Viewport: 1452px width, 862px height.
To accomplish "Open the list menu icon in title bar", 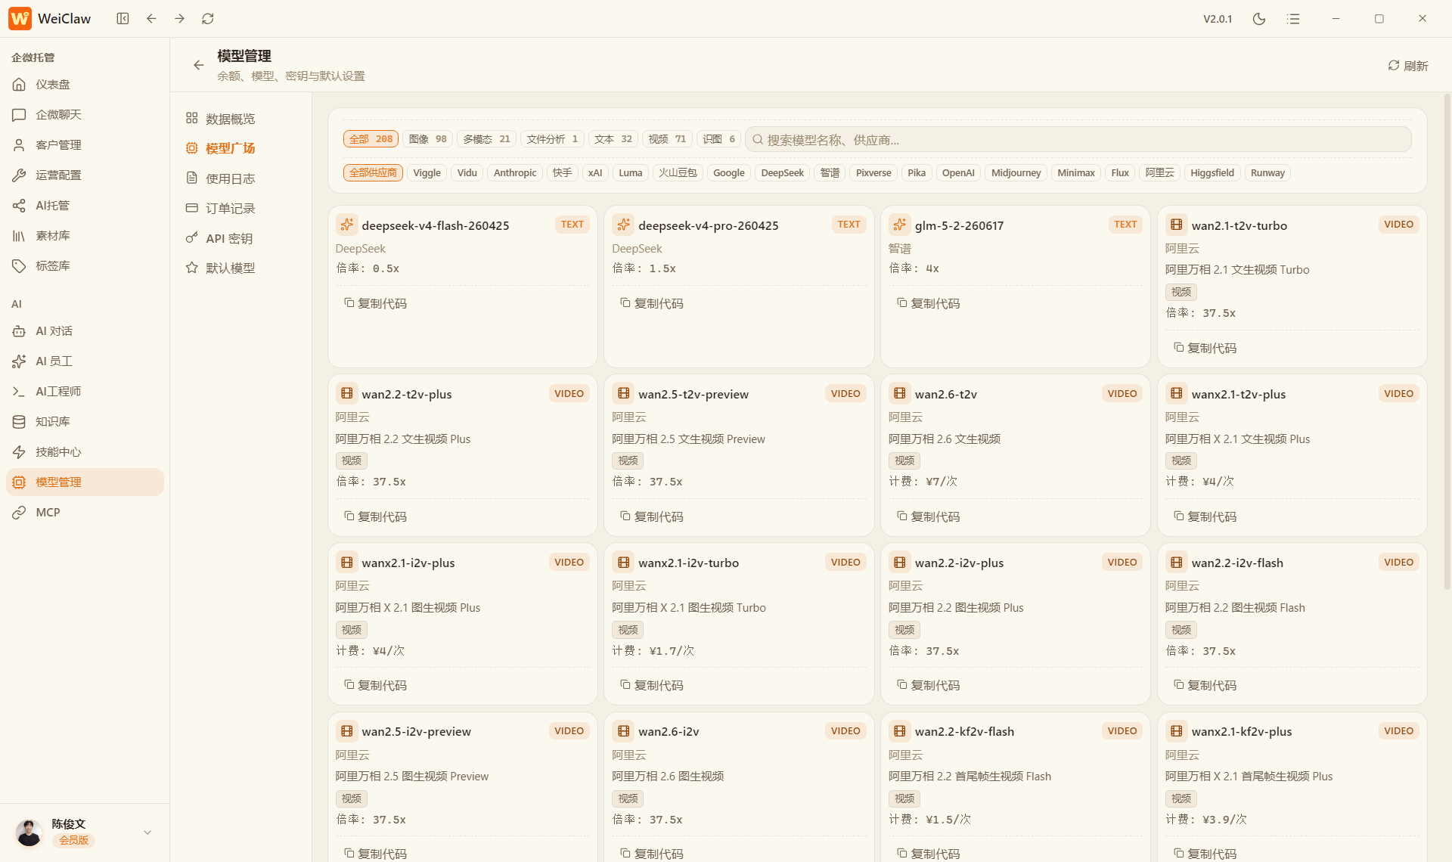I will click(1294, 19).
